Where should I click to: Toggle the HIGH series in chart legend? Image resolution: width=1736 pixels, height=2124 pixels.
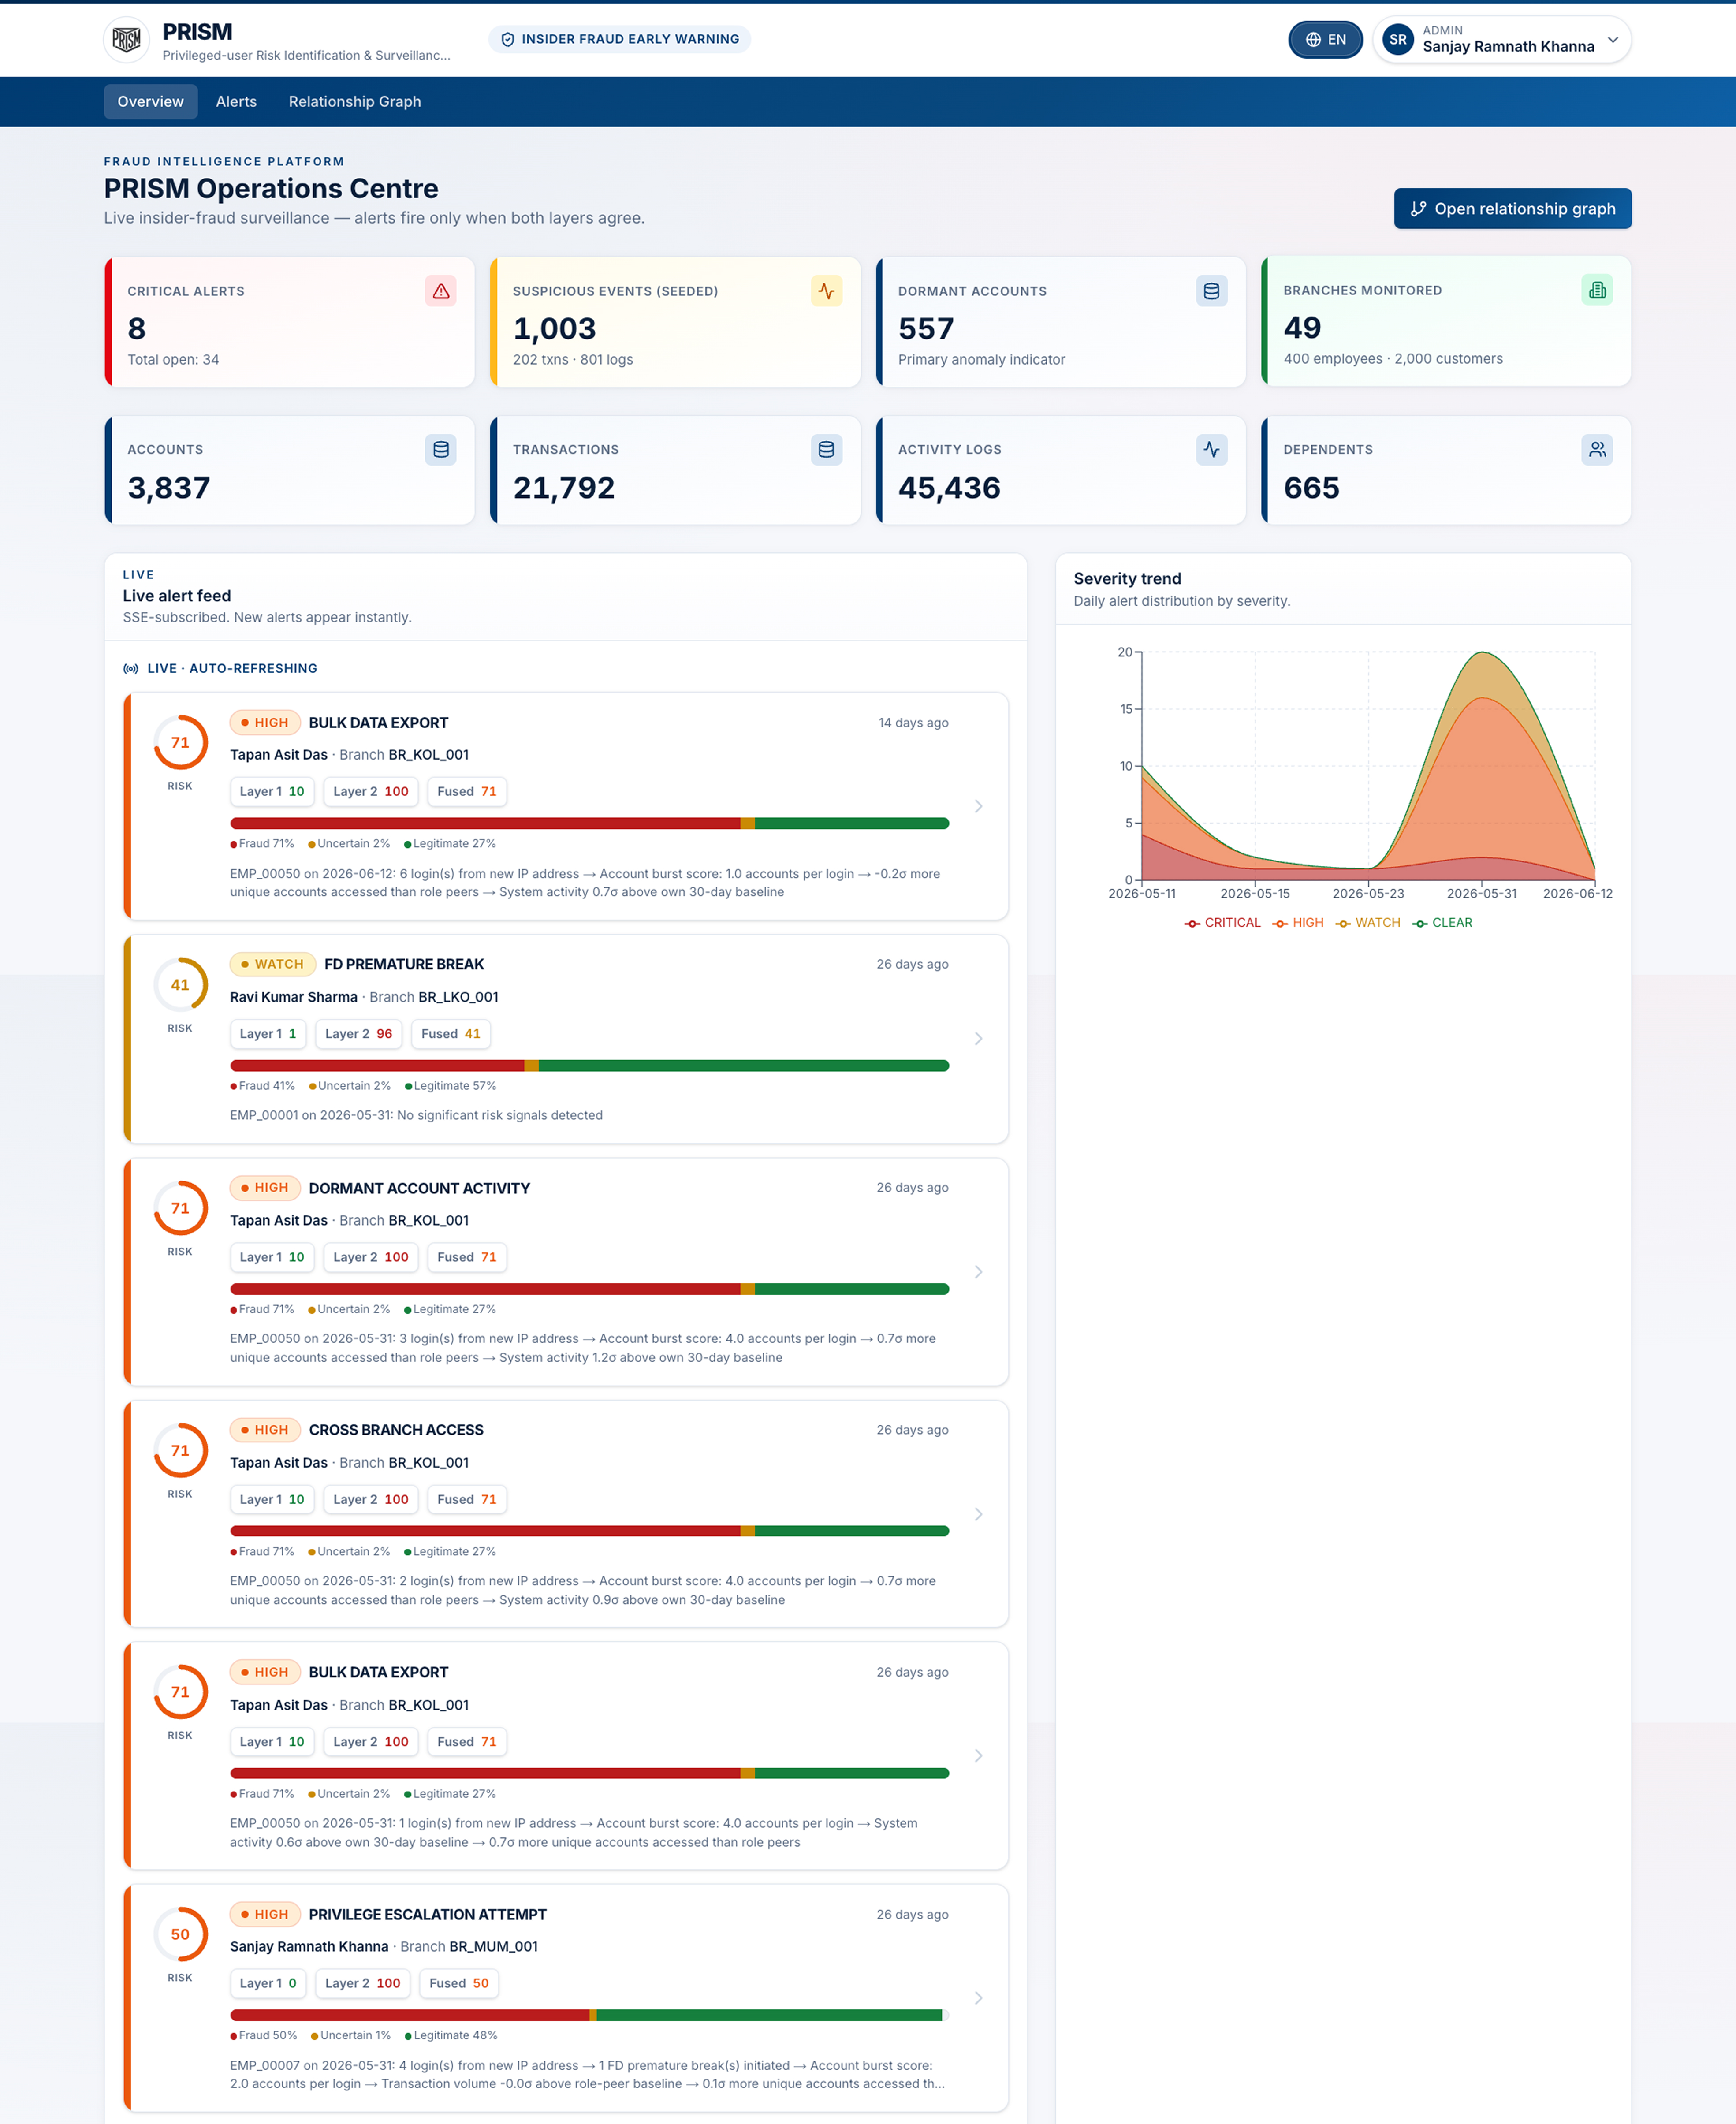tap(1298, 923)
